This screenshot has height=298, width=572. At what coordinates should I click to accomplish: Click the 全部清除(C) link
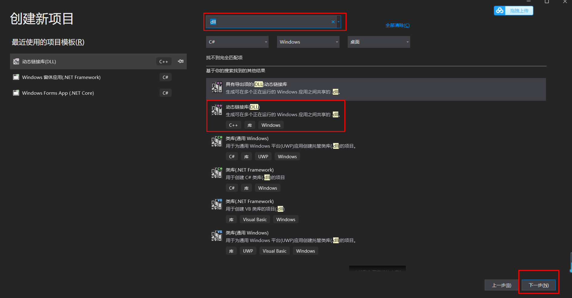coord(397,25)
